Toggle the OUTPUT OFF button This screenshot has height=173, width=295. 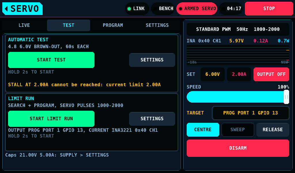(x=271, y=74)
